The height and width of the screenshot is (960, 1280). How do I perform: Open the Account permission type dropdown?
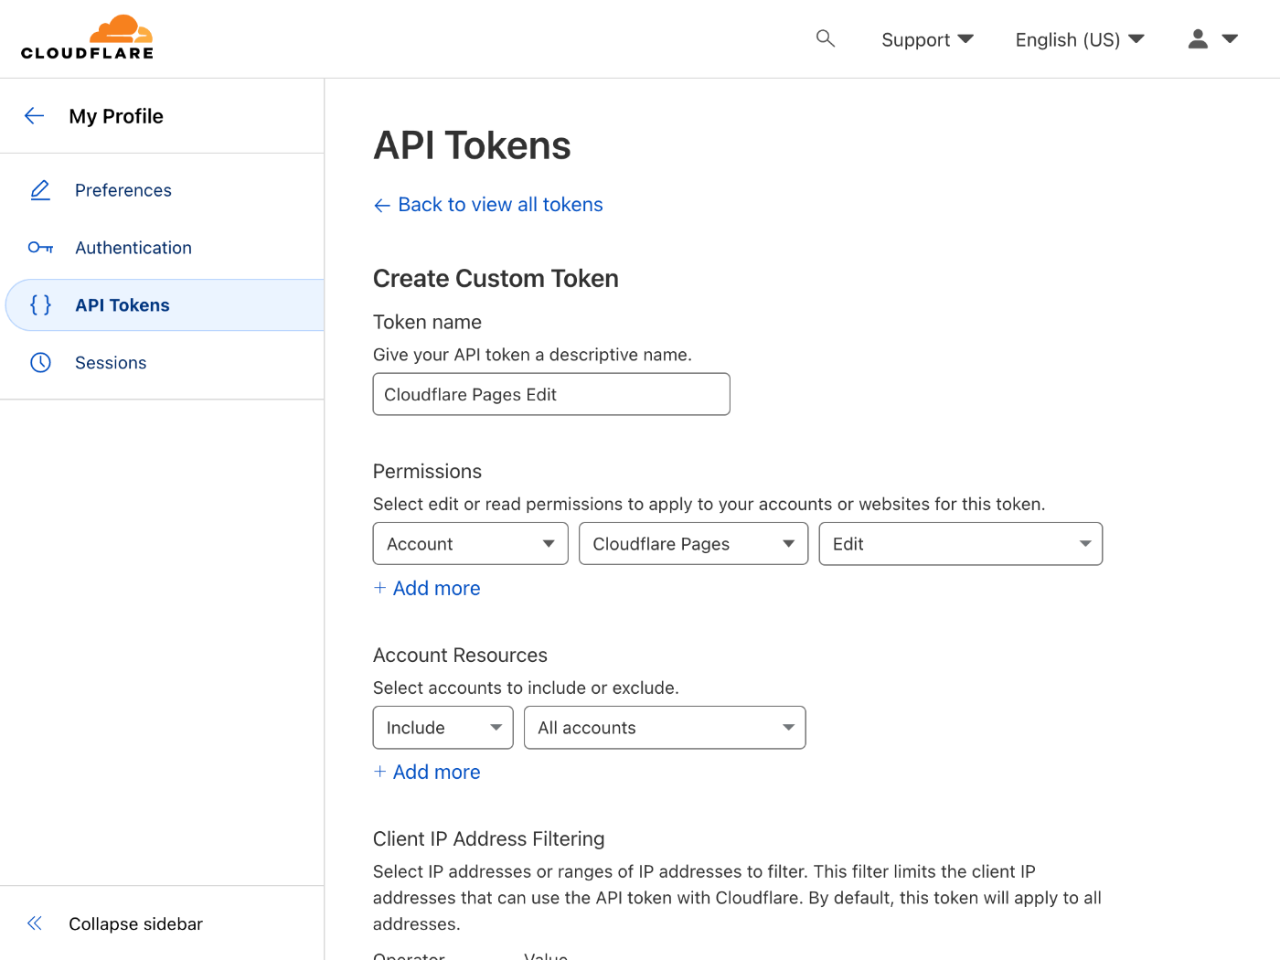pos(470,544)
